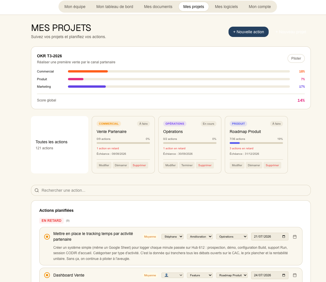Click Modifier on Roadmap Produit card
Viewport: 326px width, 282px height.
tap(237, 165)
